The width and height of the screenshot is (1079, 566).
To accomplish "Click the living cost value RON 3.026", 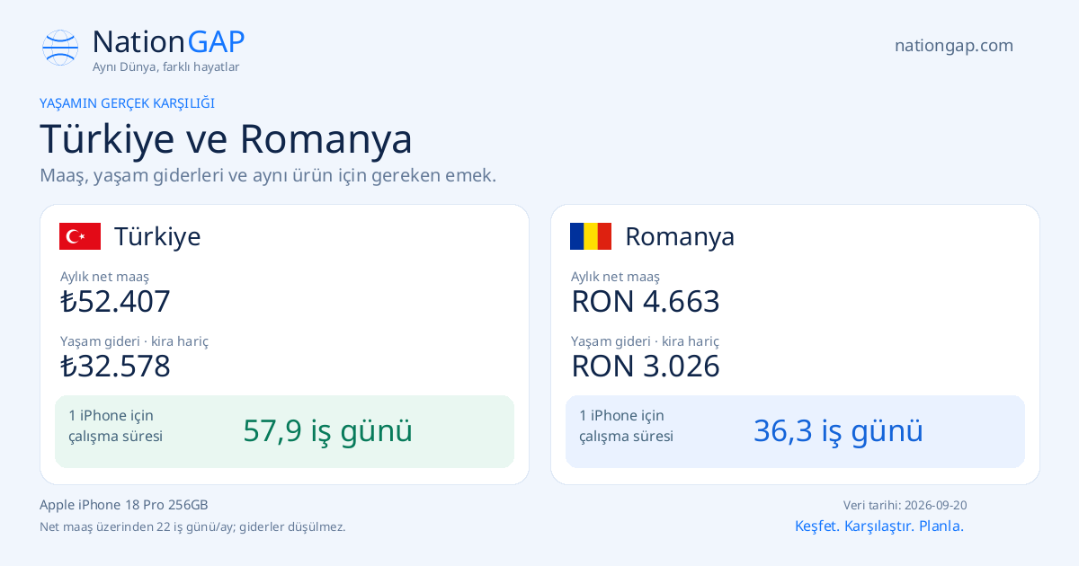I will [x=646, y=366].
